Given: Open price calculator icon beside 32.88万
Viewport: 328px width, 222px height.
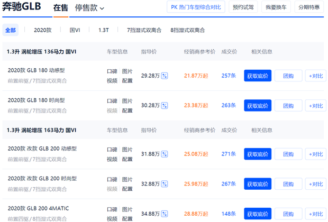Looking at the screenshot, I should pos(165,184).
